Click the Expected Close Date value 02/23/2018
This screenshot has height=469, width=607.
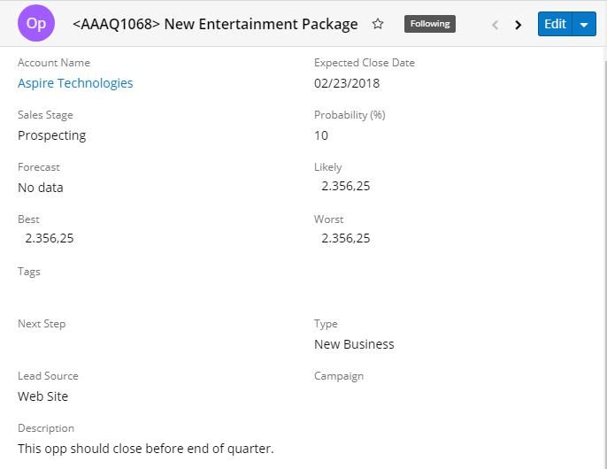click(347, 83)
